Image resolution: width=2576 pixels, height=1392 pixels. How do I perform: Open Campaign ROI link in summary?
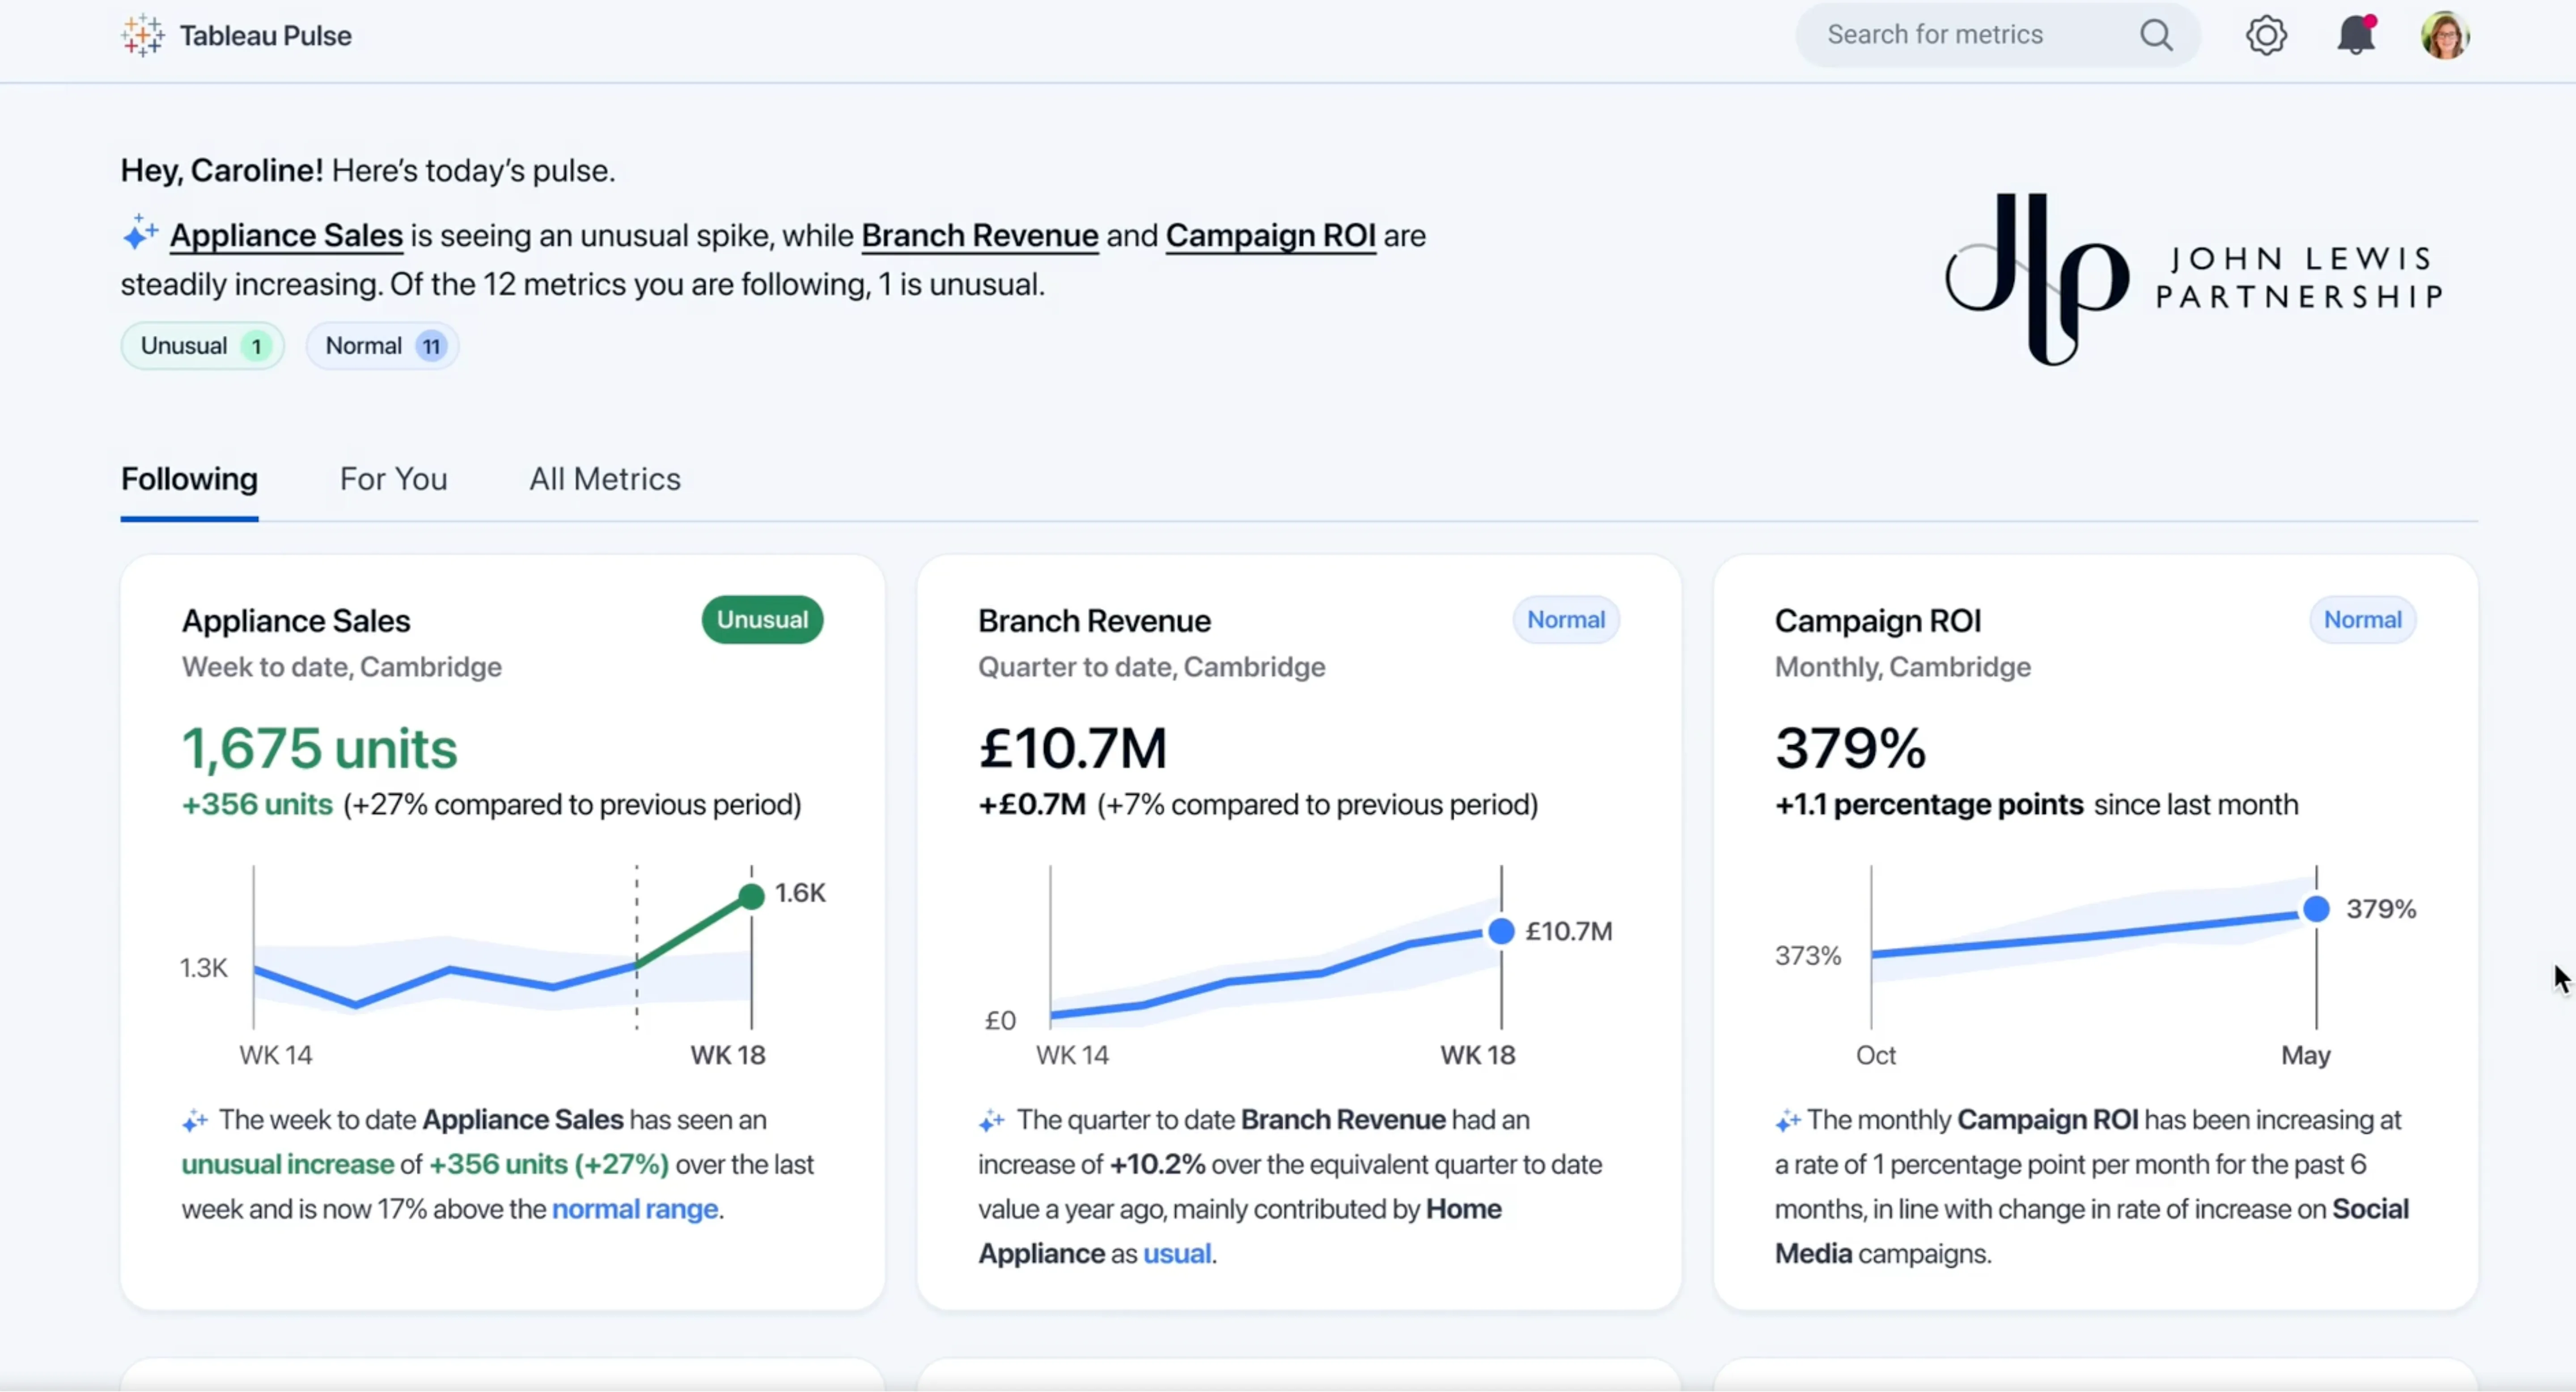point(1270,236)
